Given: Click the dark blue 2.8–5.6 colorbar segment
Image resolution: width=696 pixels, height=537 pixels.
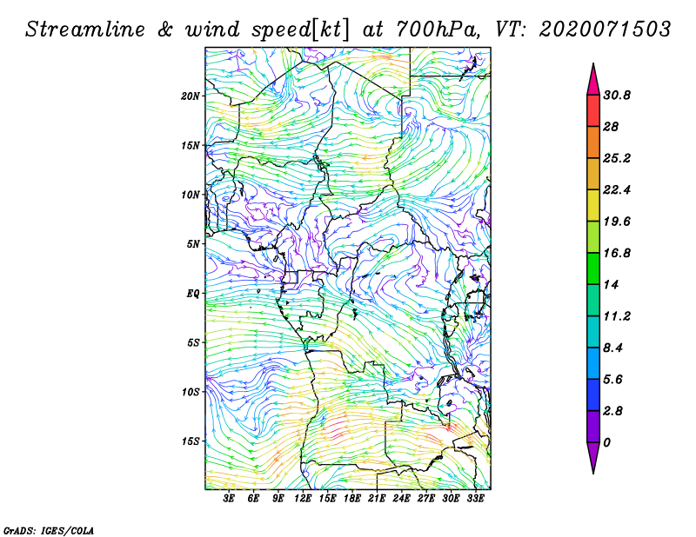Looking at the screenshot, I should pyautogui.click(x=593, y=394).
